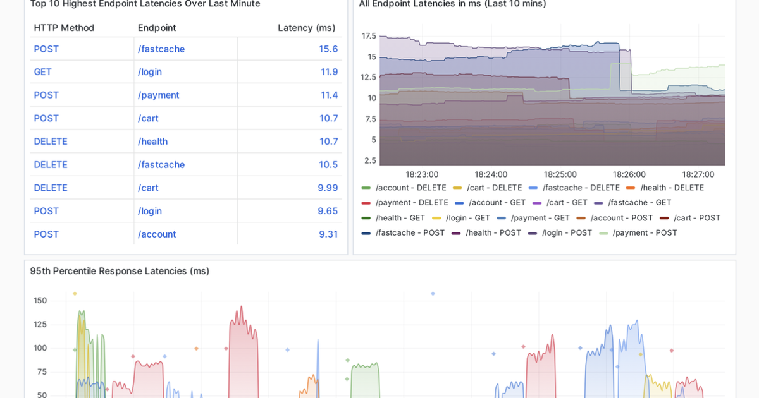Toggle the '/fastcache - DELETE' legend series
Viewport: 759px width, 398px height.
coord(581,188)
